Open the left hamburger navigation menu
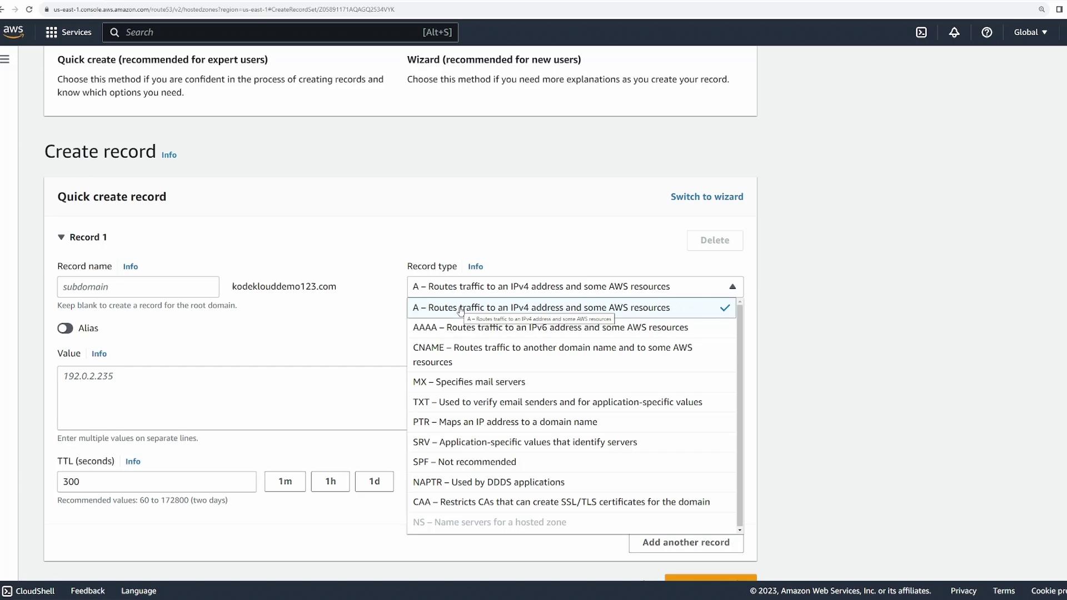This screenshot has height=600, width=1067. 5,59
